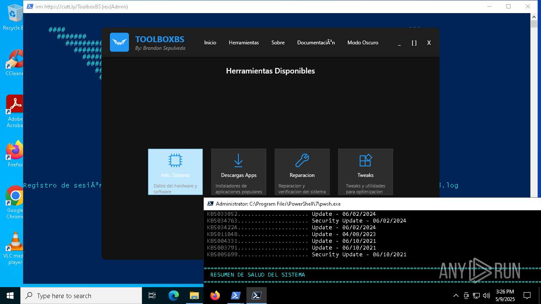Click the KB5005699 Security Update line
Viewport: 541px width, 304px height.
tap(306, 254)
